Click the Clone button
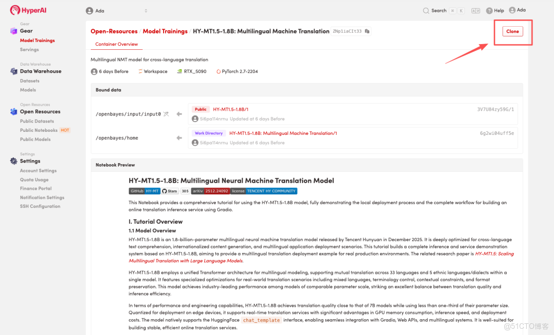Viewport: 554px width, 335px height. tap(512, 31)
